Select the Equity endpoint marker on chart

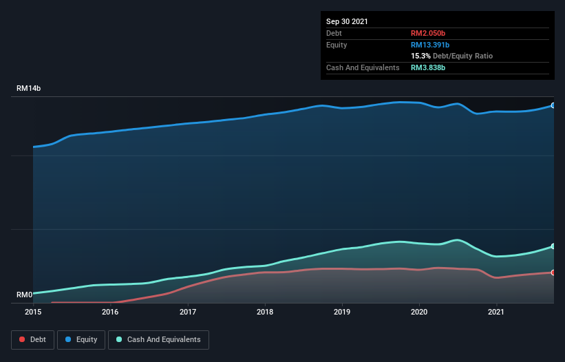553,105
